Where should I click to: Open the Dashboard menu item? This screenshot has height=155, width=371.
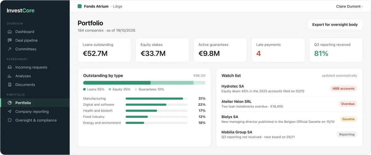pos(35,32)
